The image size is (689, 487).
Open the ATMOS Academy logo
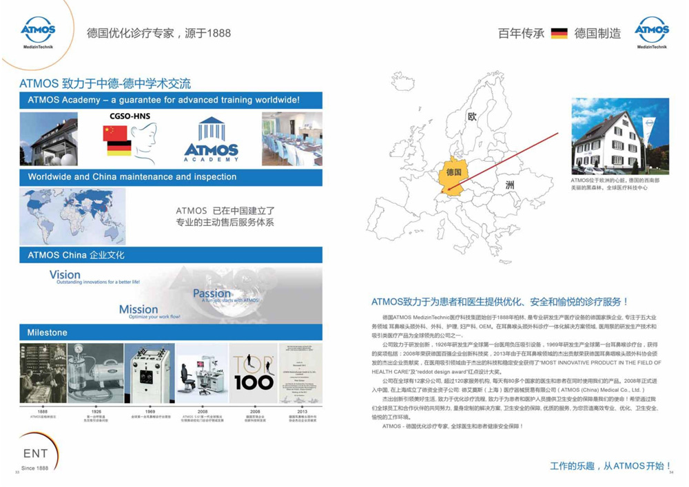click(212, 140)
